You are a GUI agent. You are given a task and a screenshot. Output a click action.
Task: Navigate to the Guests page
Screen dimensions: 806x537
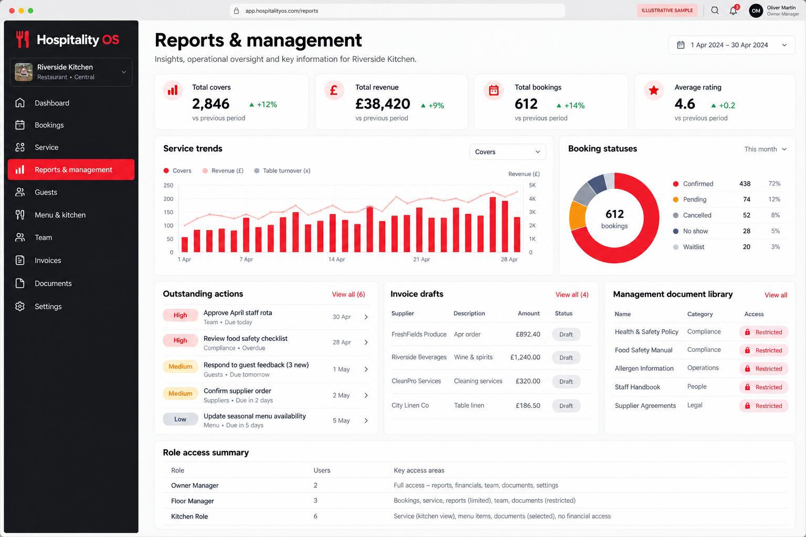pos(71,192)
